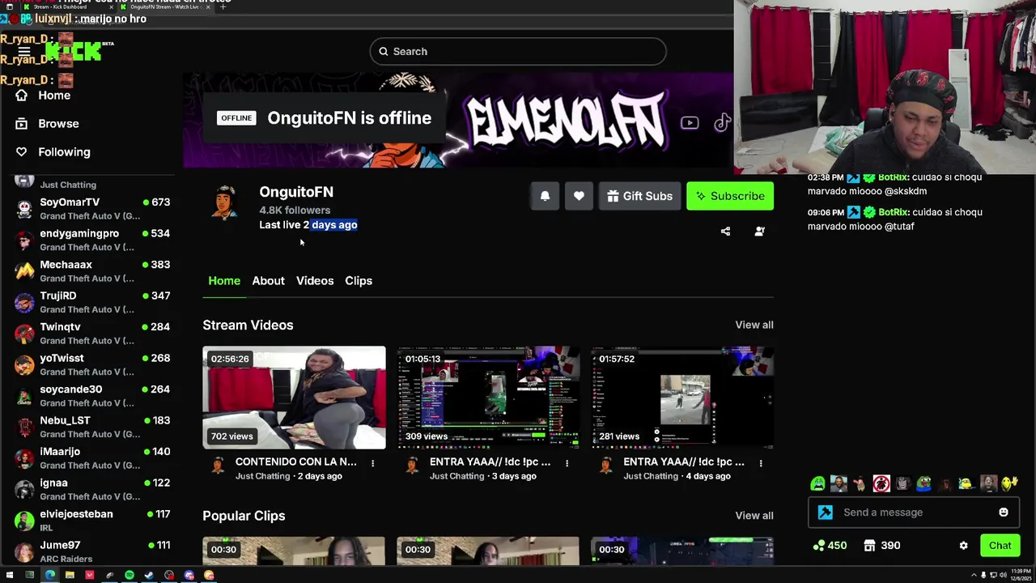
Task: Switch to the Clips tab
Action: point(359,281)
